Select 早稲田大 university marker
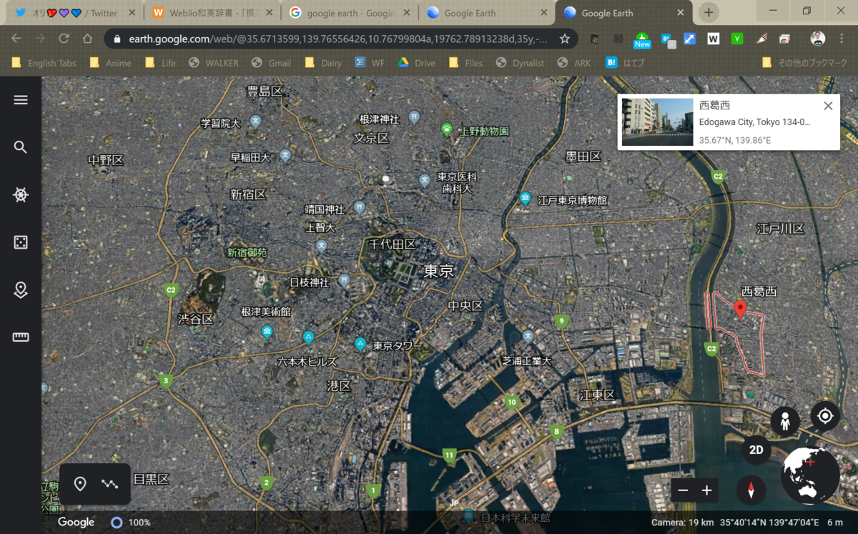 [x=285, y=154]
